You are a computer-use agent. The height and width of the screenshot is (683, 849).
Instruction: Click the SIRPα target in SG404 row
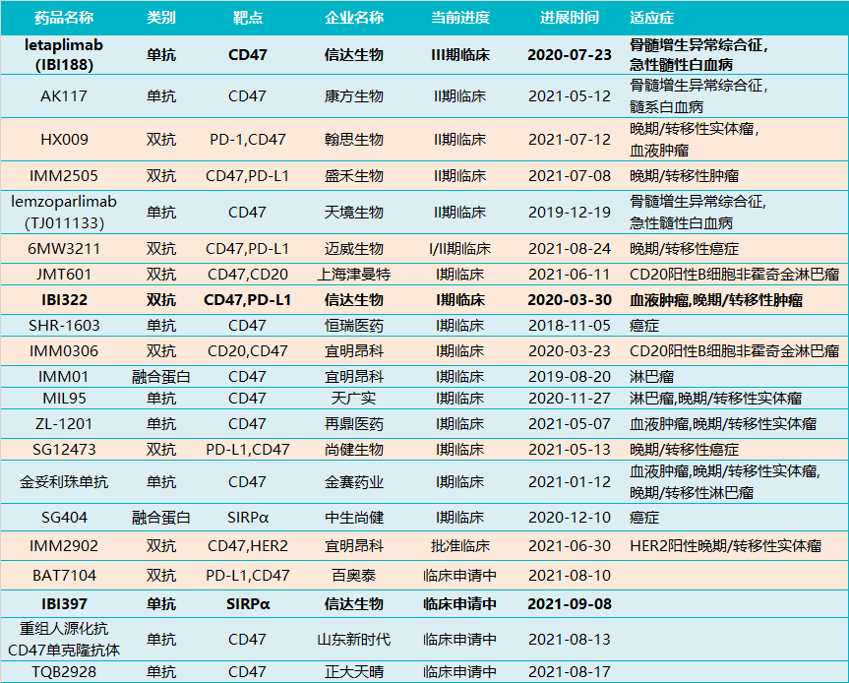248,518
